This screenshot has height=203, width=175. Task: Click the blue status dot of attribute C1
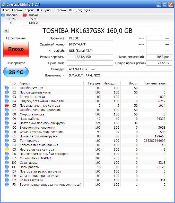coord(7,136)
